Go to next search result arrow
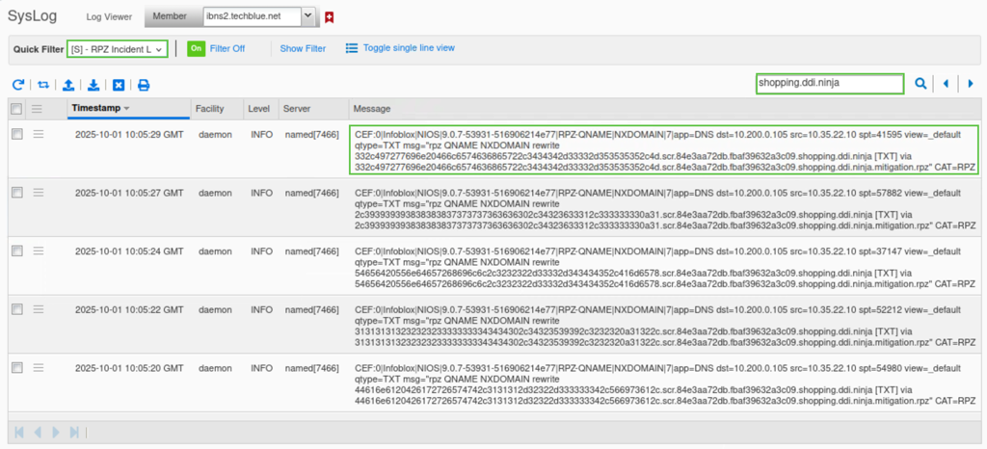 (x=971, y=84)
